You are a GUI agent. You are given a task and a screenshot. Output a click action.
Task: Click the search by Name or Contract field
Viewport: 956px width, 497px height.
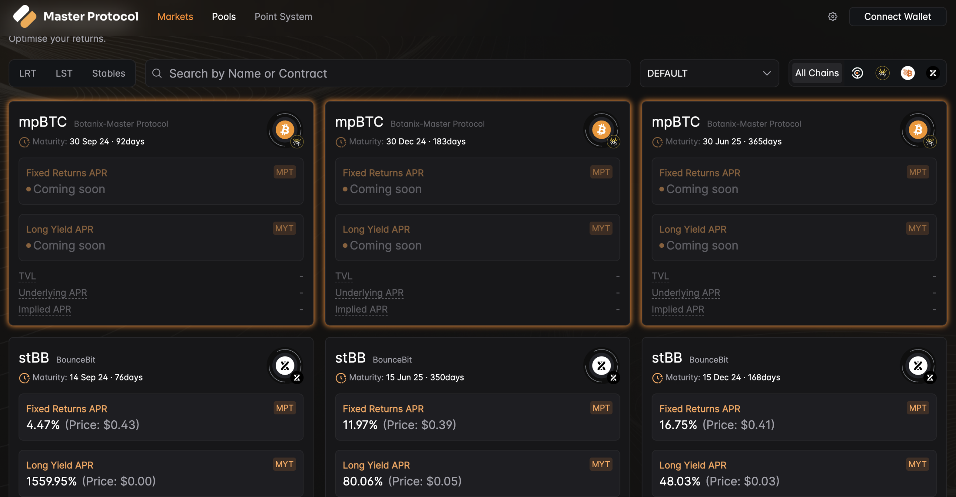click(x=388, y=73)
